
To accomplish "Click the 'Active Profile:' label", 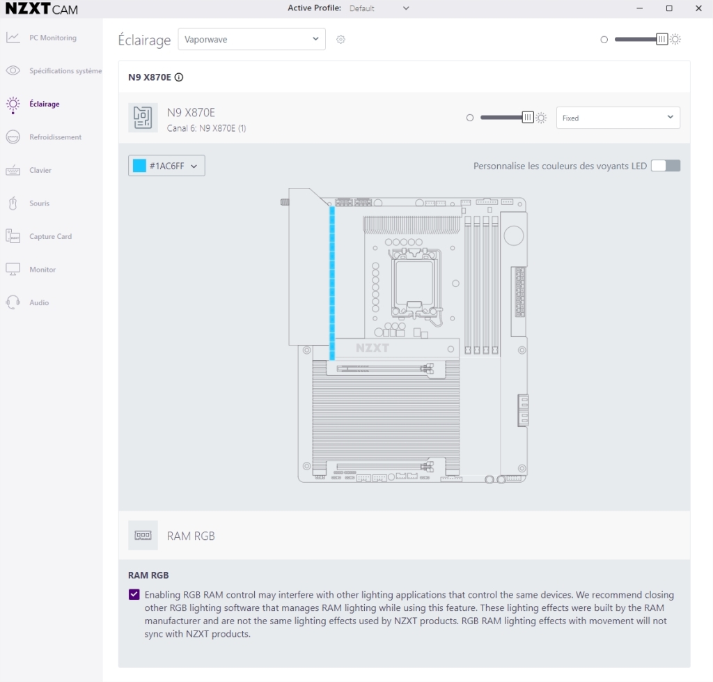I will pos(314,8).
